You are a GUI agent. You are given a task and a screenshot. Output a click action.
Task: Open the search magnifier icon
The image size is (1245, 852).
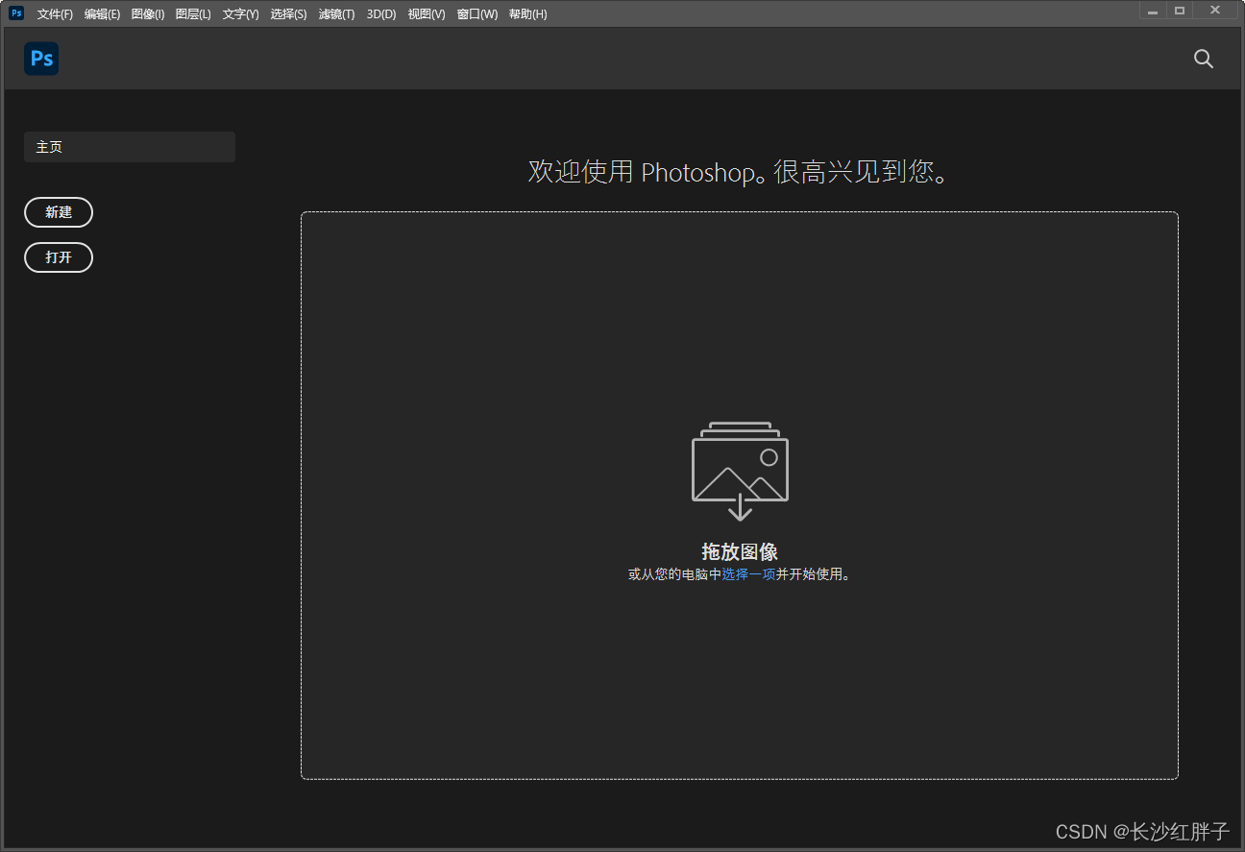click(x=1204, y=59)
